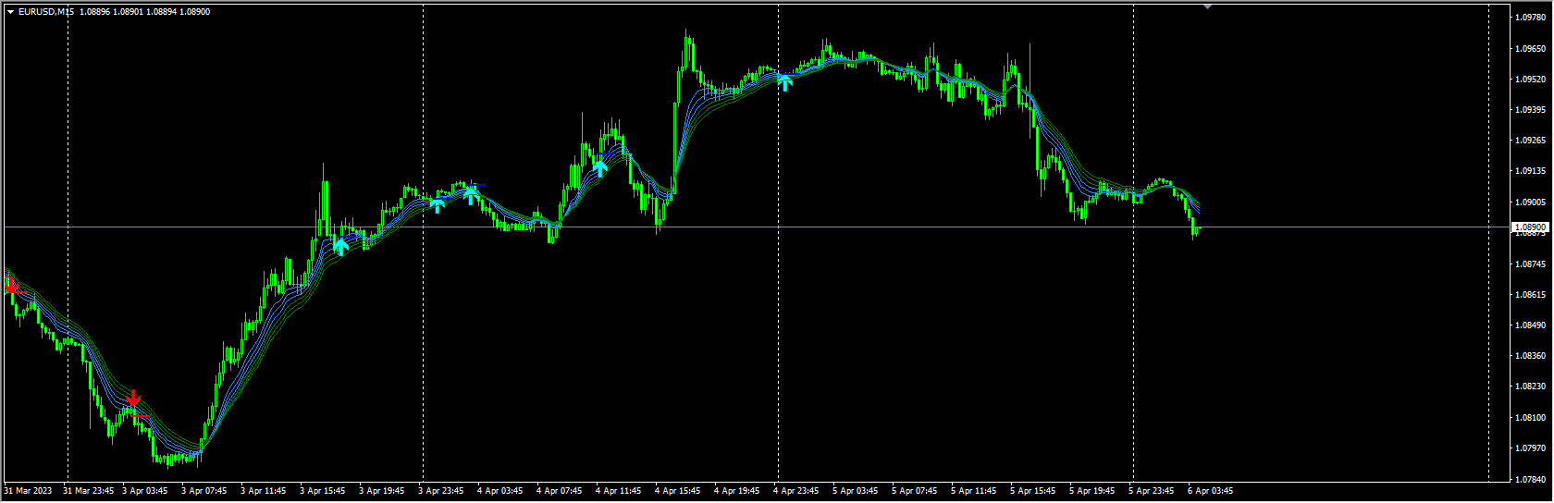This screenshot has width=1554, height=503.
Task: Click the 1.09265 price scale label
Action: [x=1532, y=141]
